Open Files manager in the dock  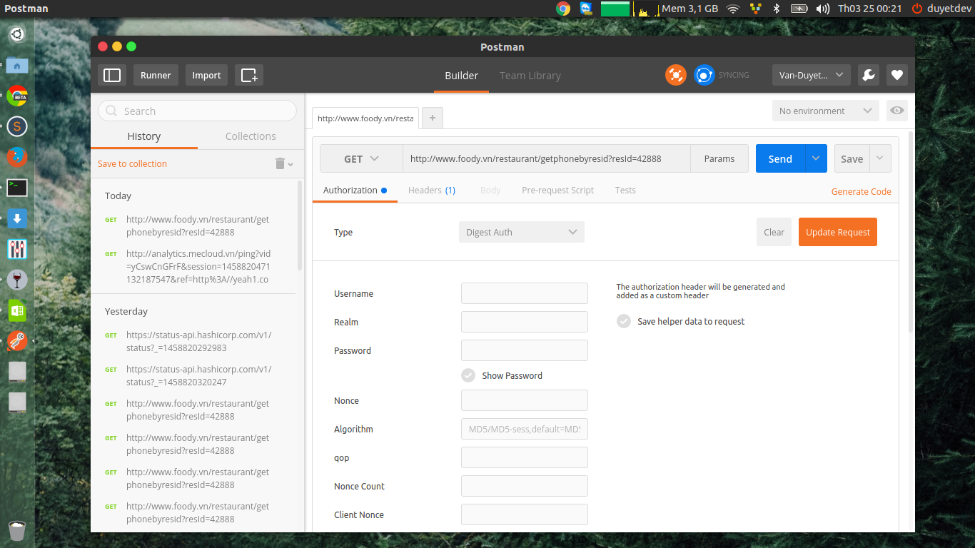pos(17,66)
